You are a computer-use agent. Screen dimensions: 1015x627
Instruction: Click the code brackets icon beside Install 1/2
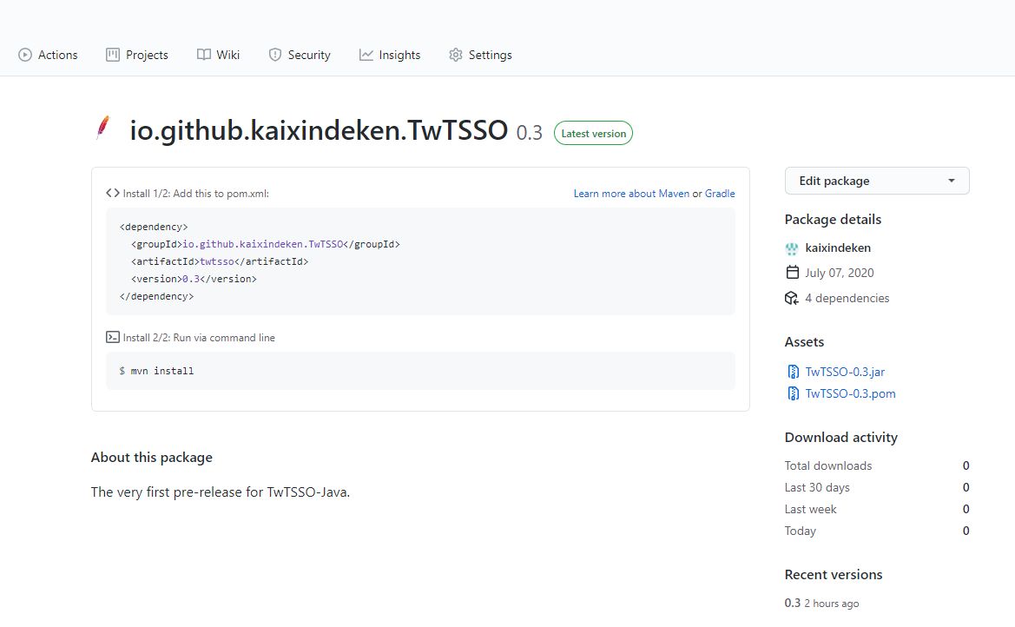tap(113, 193)
